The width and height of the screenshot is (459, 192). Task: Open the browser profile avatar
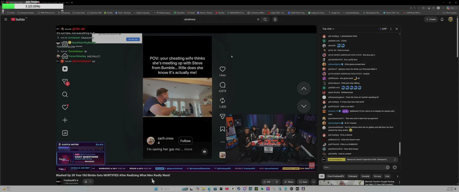pyautogui.click(x=438, y=8)
